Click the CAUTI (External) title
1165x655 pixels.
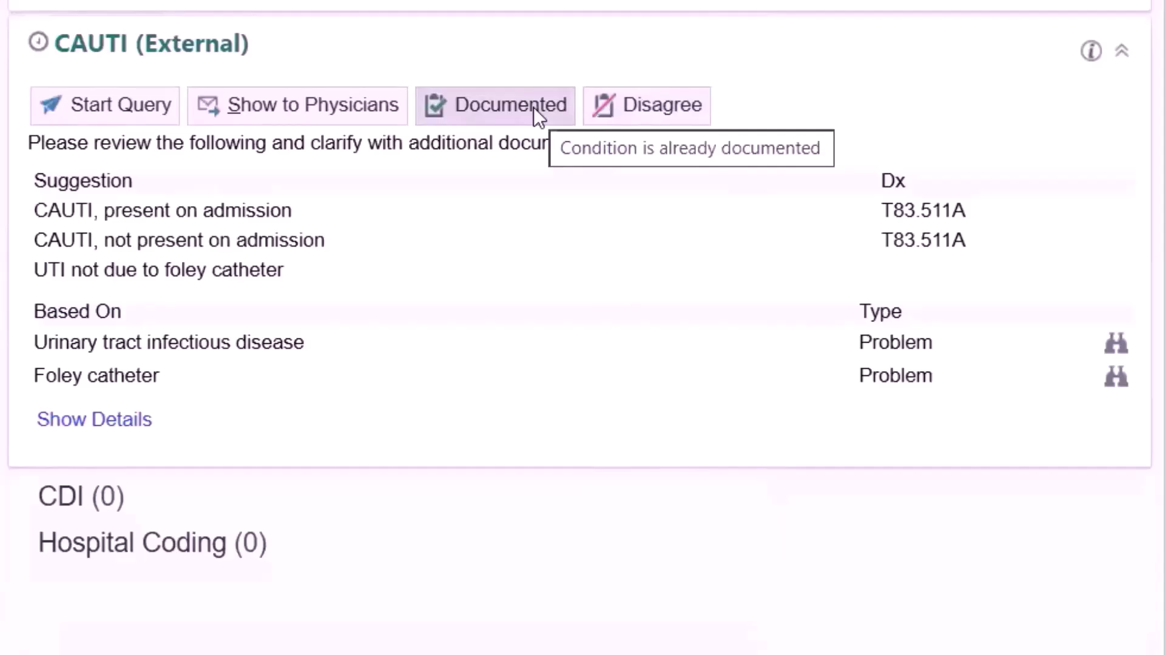[152, 44]
